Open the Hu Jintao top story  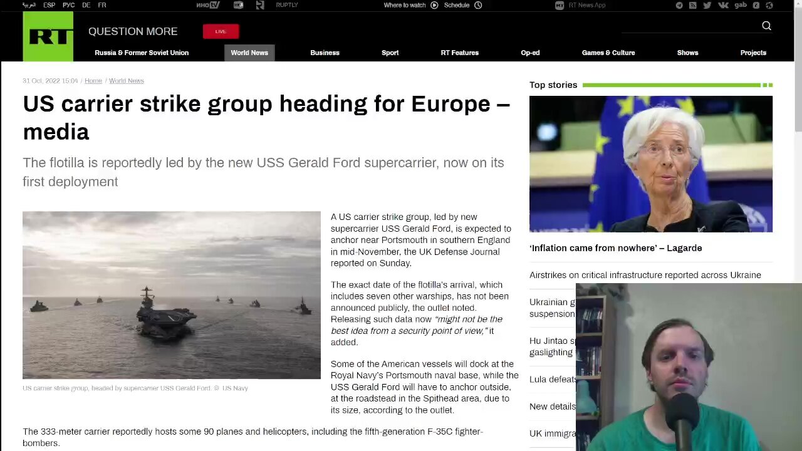click(552, 346)
